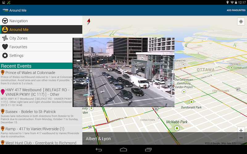
Task: Tap the CHINATOWN map label
Action: [x=148, y=120]
